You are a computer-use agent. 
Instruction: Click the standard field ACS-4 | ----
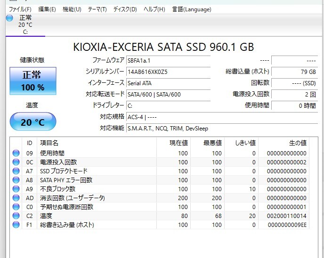[222, 117]
